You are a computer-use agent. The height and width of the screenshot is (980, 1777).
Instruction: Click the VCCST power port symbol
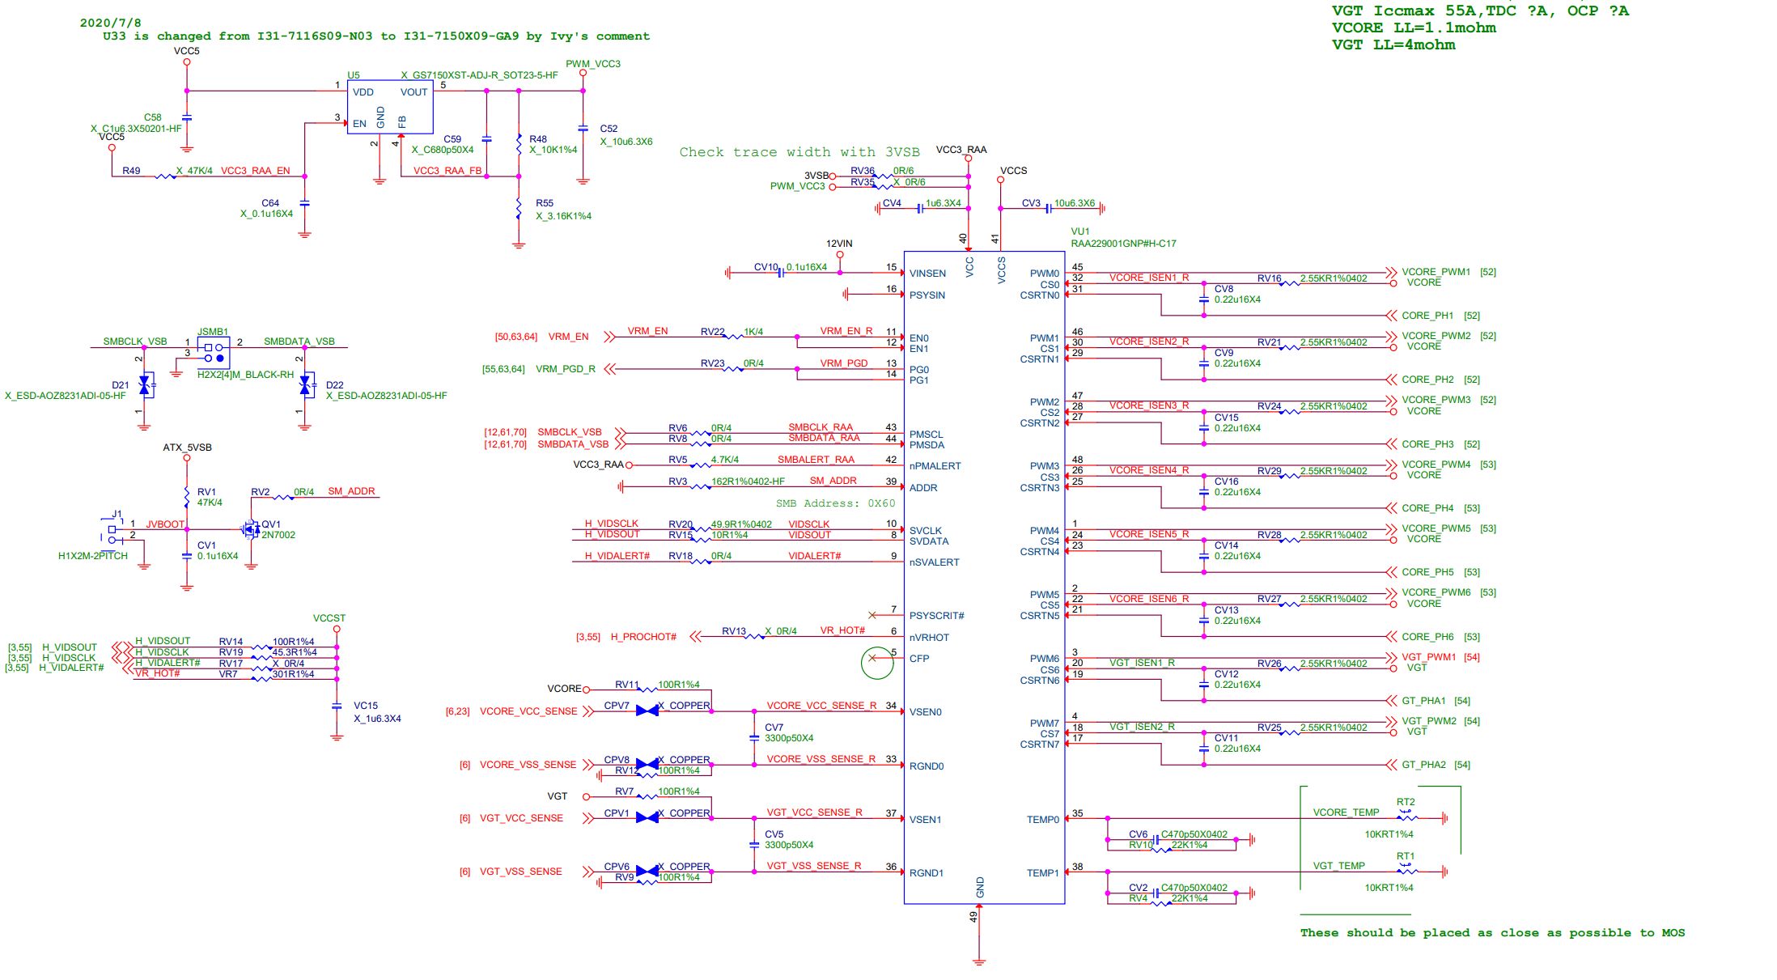(337, 628)
